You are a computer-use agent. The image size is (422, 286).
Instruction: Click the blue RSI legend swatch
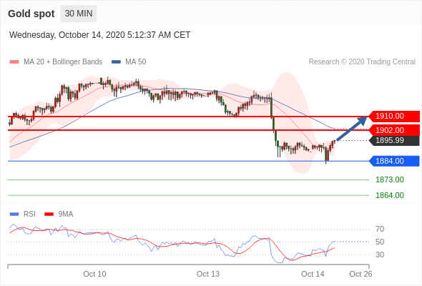(x=14, y=214)
